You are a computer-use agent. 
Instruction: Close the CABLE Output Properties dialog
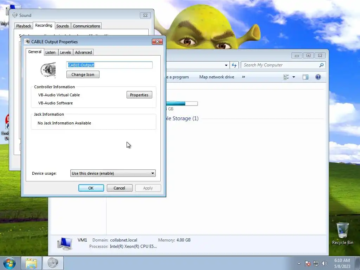pos(157,41)
